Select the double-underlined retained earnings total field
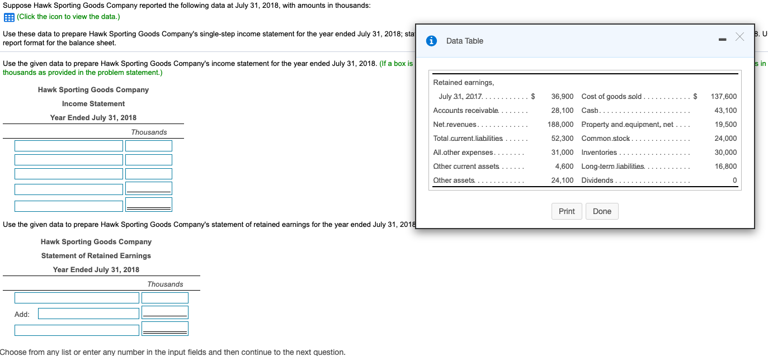This screenshot has width=768, height=356. pos(165,329)
